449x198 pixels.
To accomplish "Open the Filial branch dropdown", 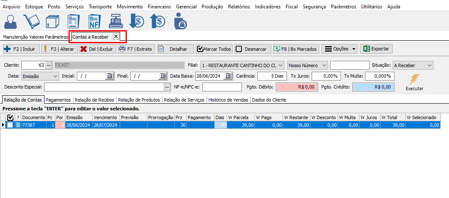I will tap(242, 65).
